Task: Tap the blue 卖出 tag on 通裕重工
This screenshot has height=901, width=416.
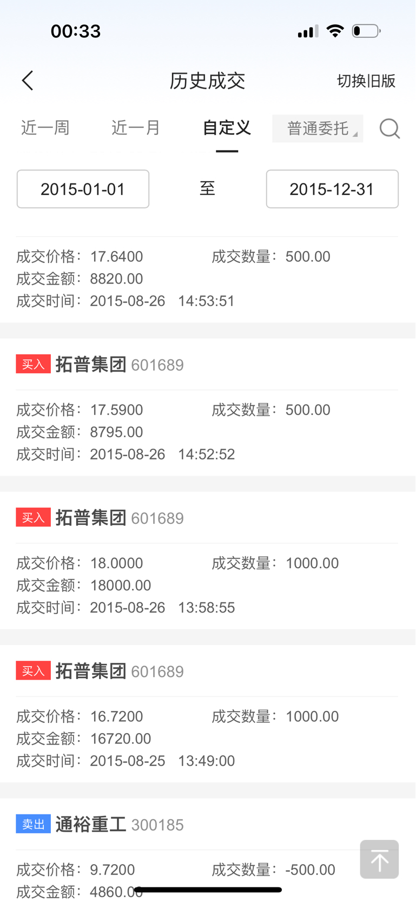Action: (x=33, y=824)
